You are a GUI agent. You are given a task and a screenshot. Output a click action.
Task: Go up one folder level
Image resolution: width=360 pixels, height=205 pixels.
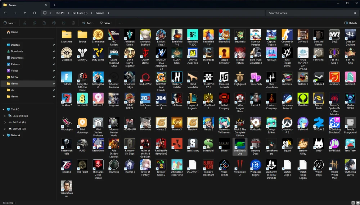(25, 13)
